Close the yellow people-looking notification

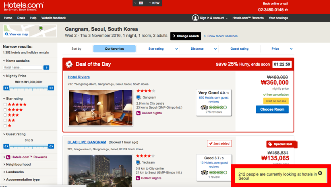(320, 173)
